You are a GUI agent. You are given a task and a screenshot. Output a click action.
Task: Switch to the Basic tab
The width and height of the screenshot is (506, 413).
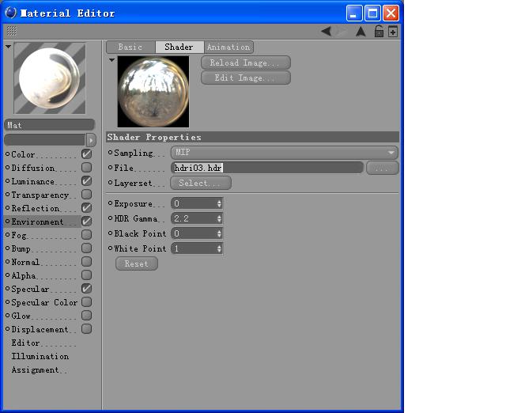point(130,47)
